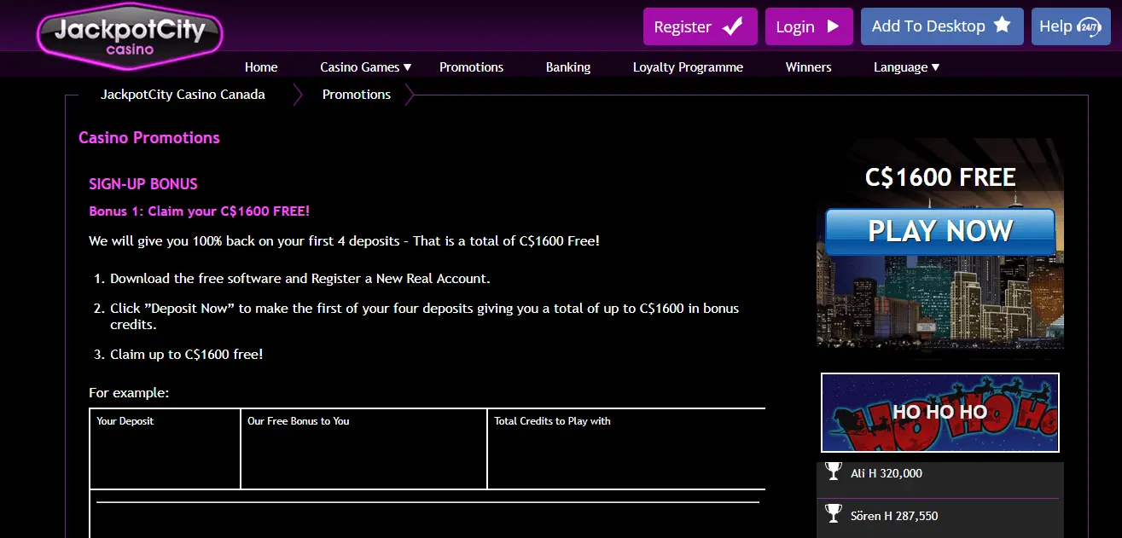Expand the Casino Games dropdown menu
The width and height of the screenshot is (1122, 538).
click(x=366, y=67)
